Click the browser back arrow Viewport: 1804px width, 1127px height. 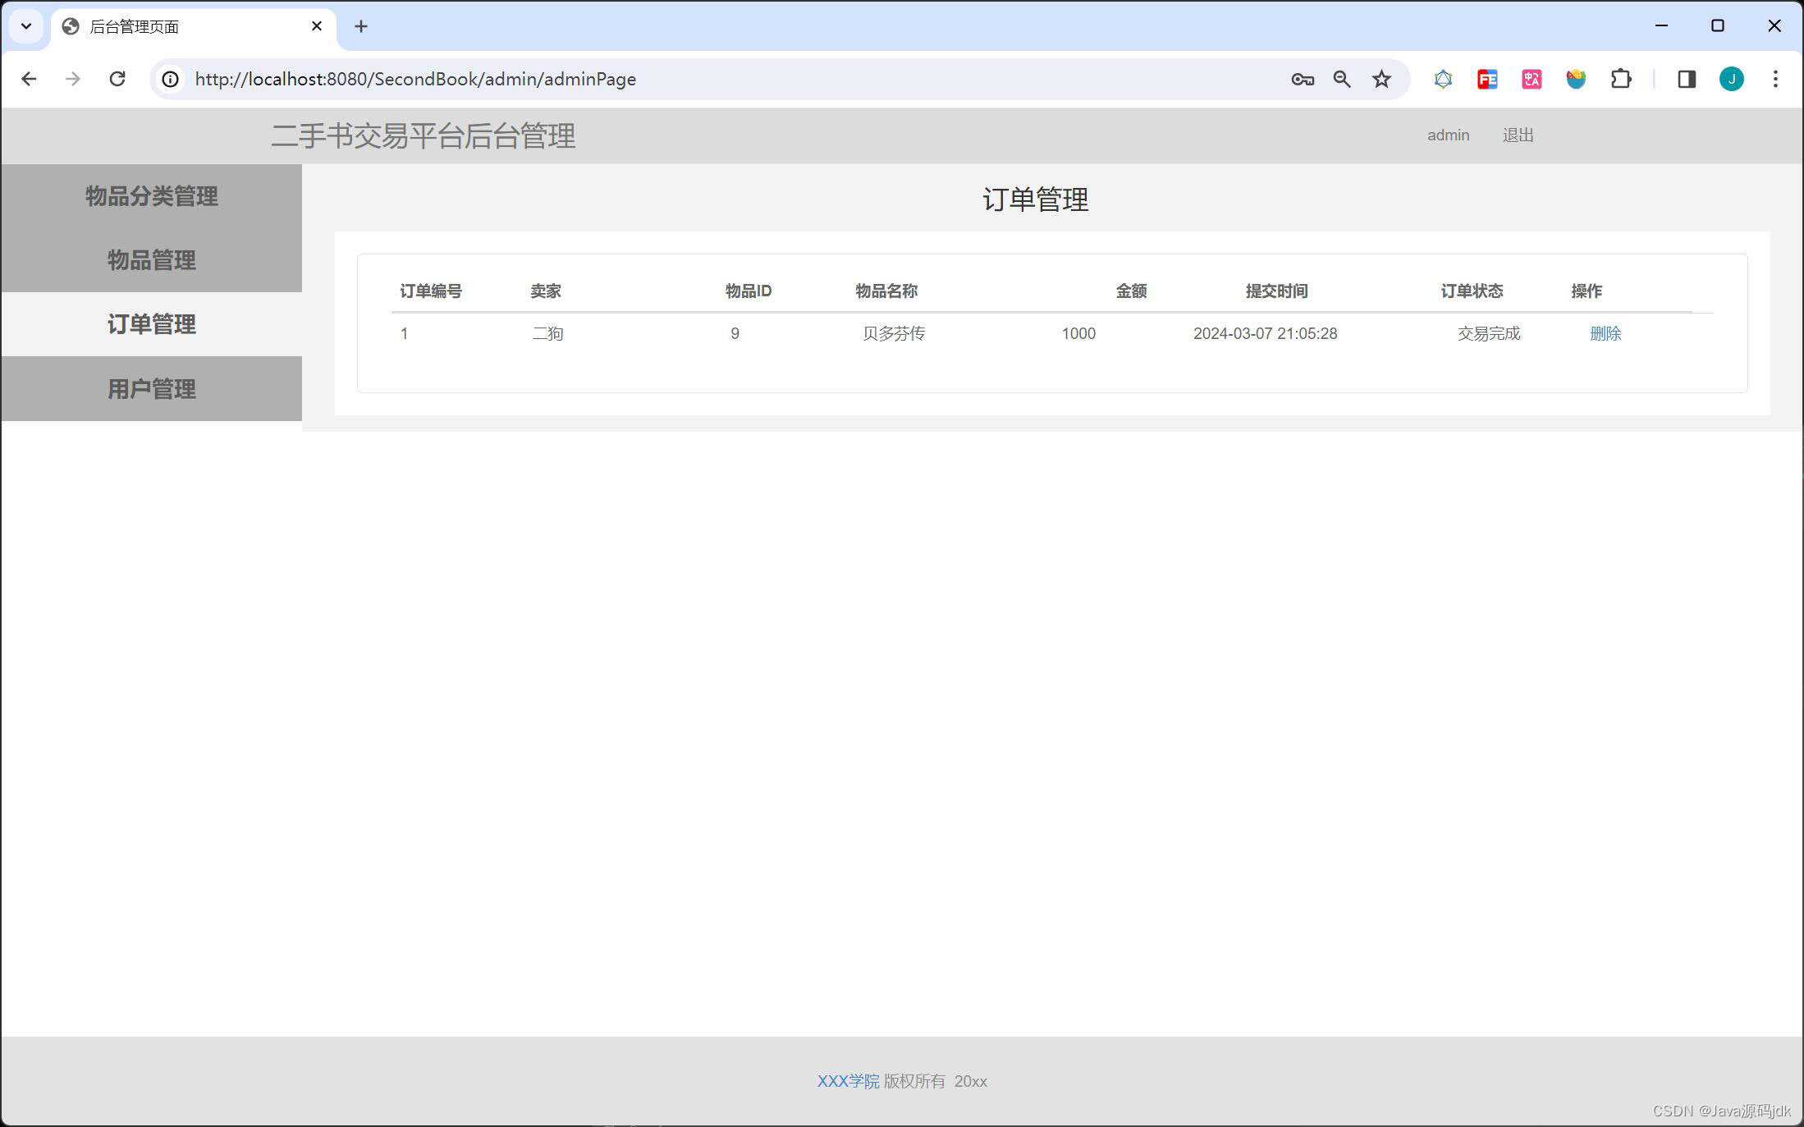point(29,79)
